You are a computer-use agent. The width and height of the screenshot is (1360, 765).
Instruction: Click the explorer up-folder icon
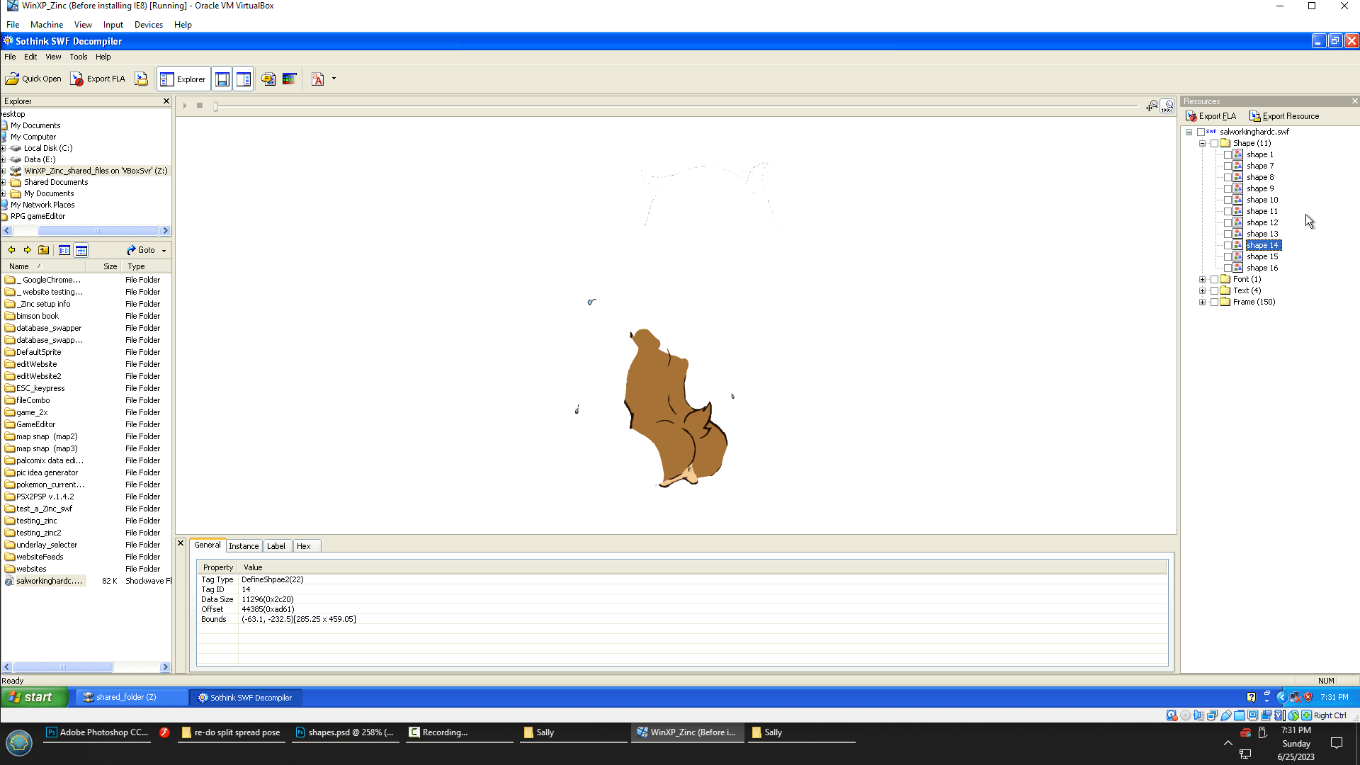click(x=43, y=250)
